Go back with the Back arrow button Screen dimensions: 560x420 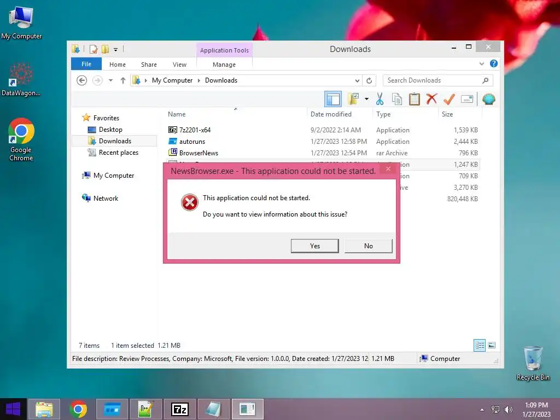(82, 80)
